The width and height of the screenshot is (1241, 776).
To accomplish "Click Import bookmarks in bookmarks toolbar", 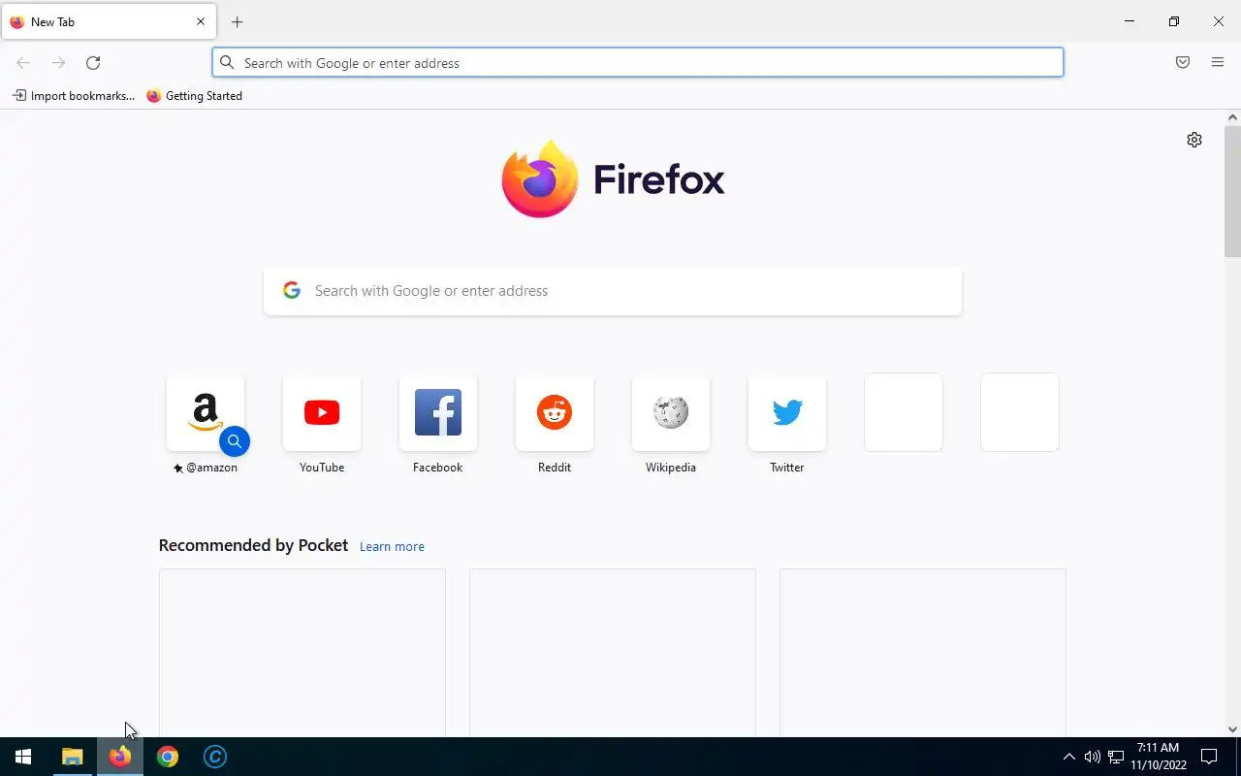I will coord(74,96).
